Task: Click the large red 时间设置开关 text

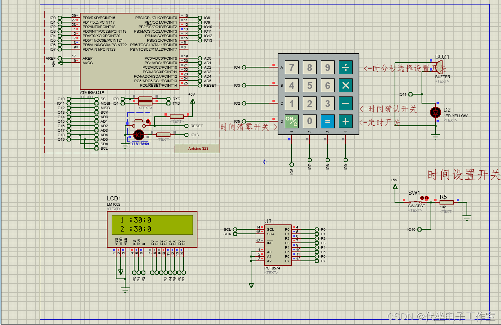Action: [x=464, y=175]
